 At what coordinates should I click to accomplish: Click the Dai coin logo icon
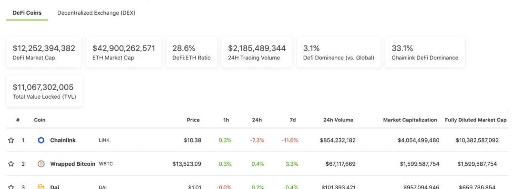[41, 187]
